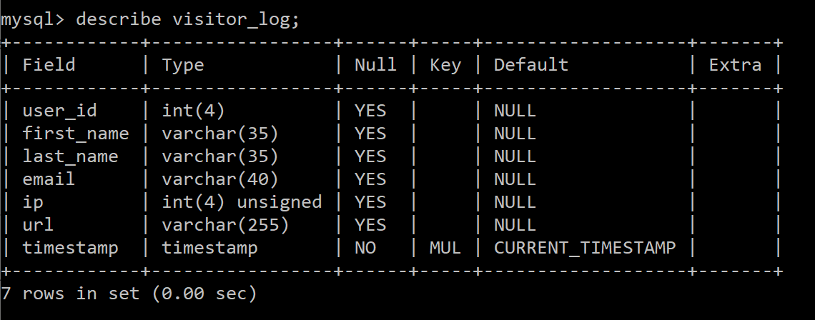Image resolution: width=815 pixels, height=320 pixels.
Task: Click the Type column header
Action: (183, 65)
